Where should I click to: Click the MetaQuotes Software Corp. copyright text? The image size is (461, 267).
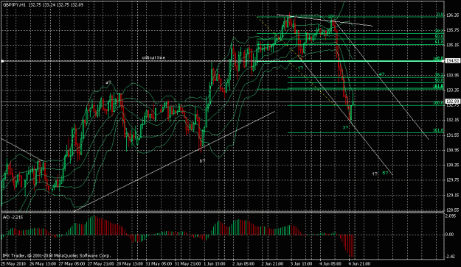(x=56, y=255)
